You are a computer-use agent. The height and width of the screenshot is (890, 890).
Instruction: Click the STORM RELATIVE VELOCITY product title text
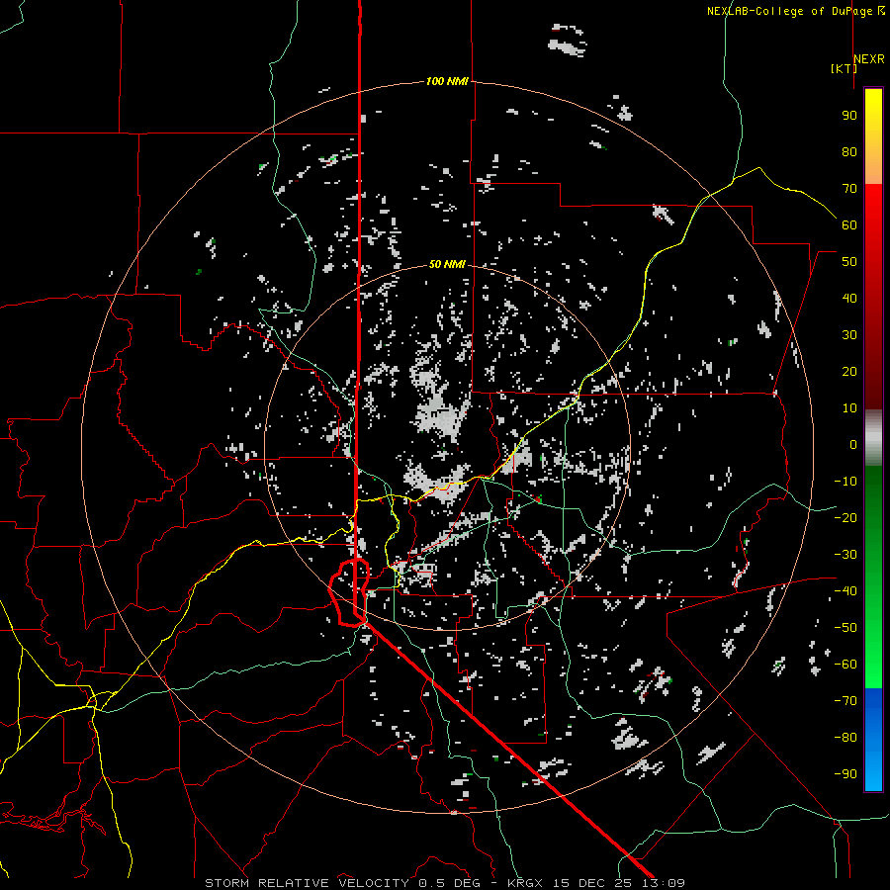tap(308, 883)
